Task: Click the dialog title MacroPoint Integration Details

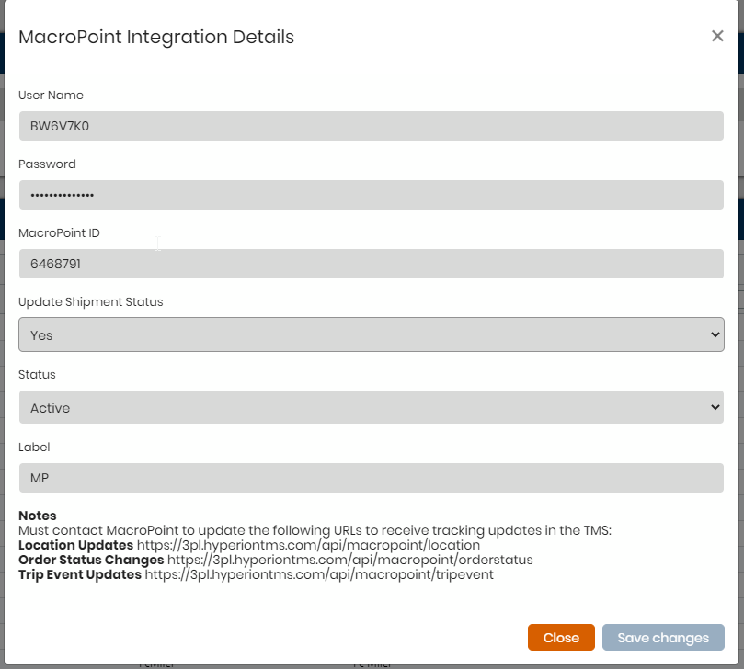Action: point(156,37)
